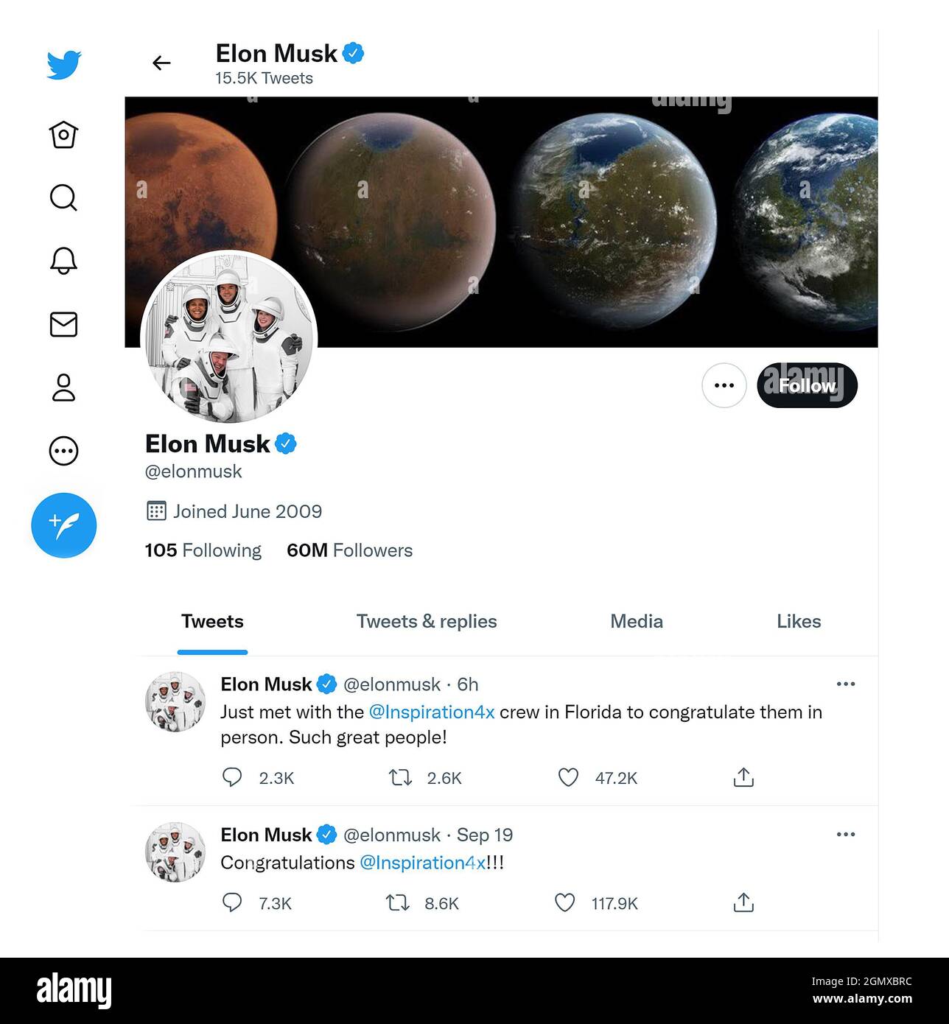Click the back arrow beside Elon Musk

pyautogui.click(x=161, y=63)
